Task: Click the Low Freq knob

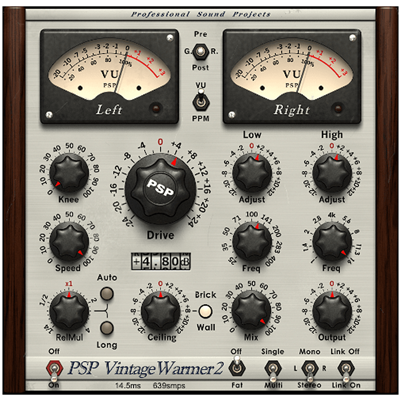Action: pos(252,241)
